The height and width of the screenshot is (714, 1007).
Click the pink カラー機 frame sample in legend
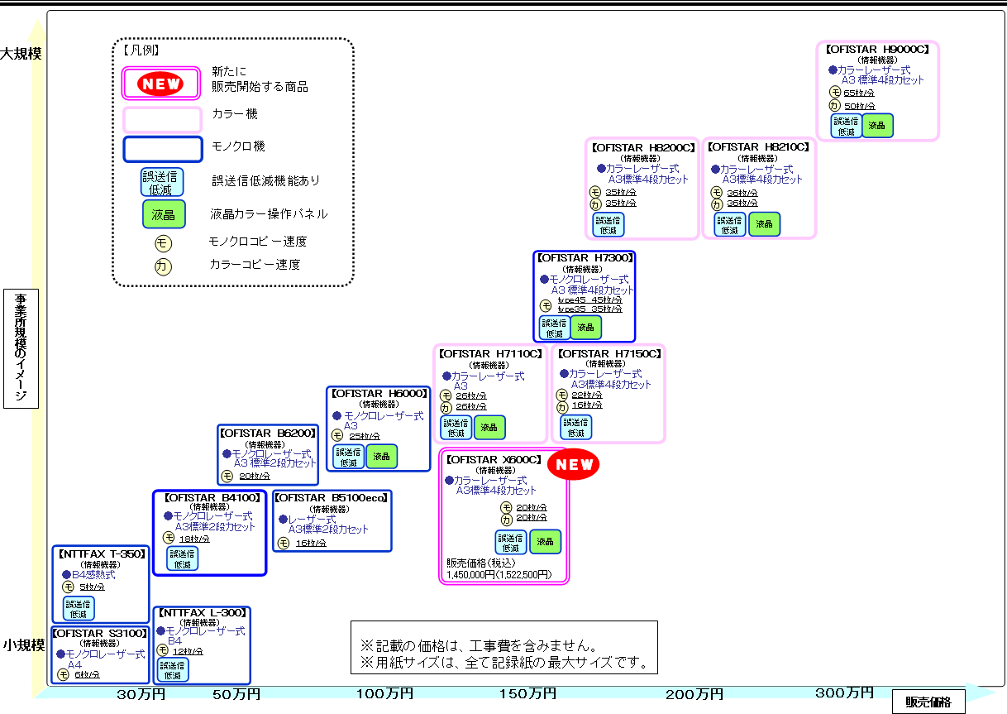point(162,120)
